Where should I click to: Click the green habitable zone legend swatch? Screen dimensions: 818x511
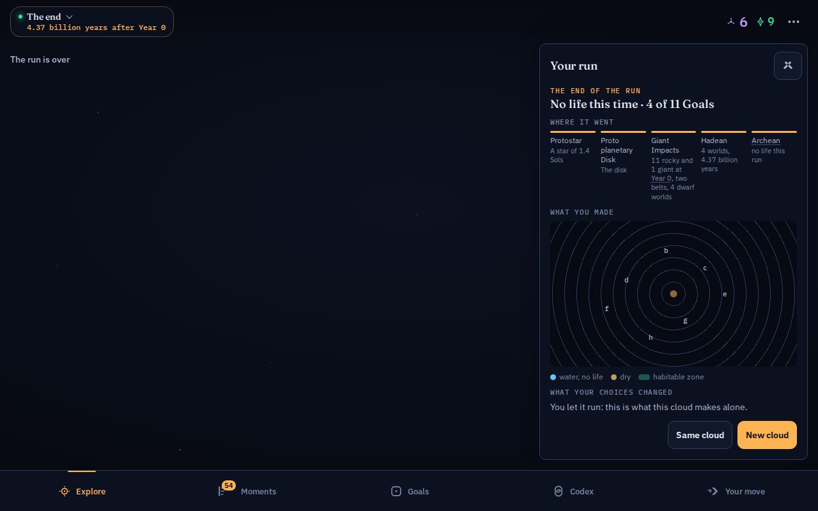click(x=644, y=377)
